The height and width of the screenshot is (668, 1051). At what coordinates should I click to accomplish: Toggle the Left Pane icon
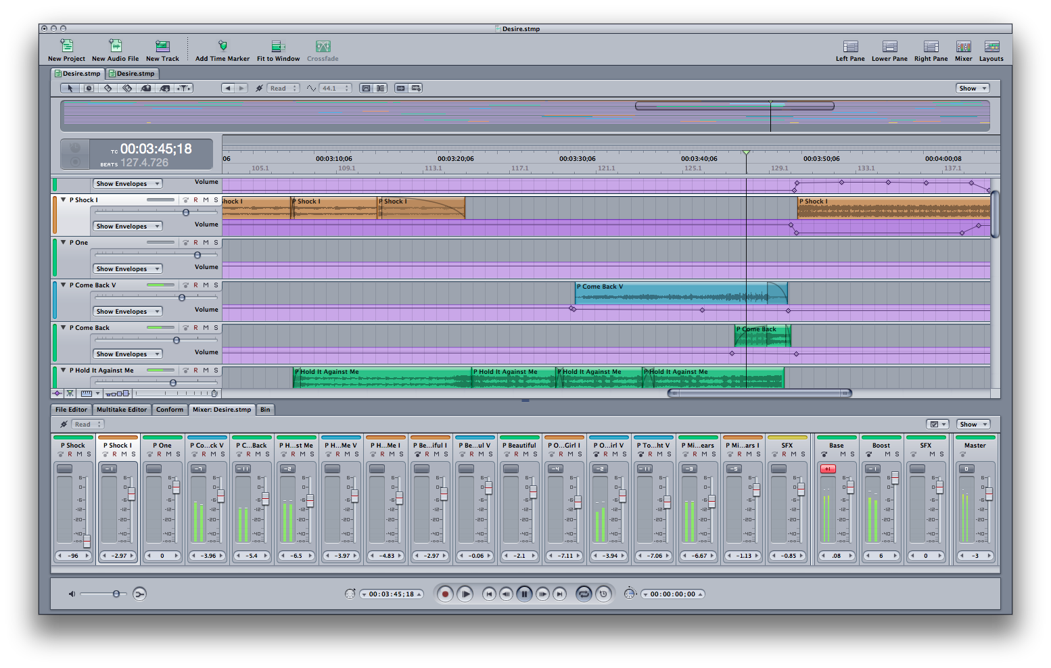(x=850, y=47)
